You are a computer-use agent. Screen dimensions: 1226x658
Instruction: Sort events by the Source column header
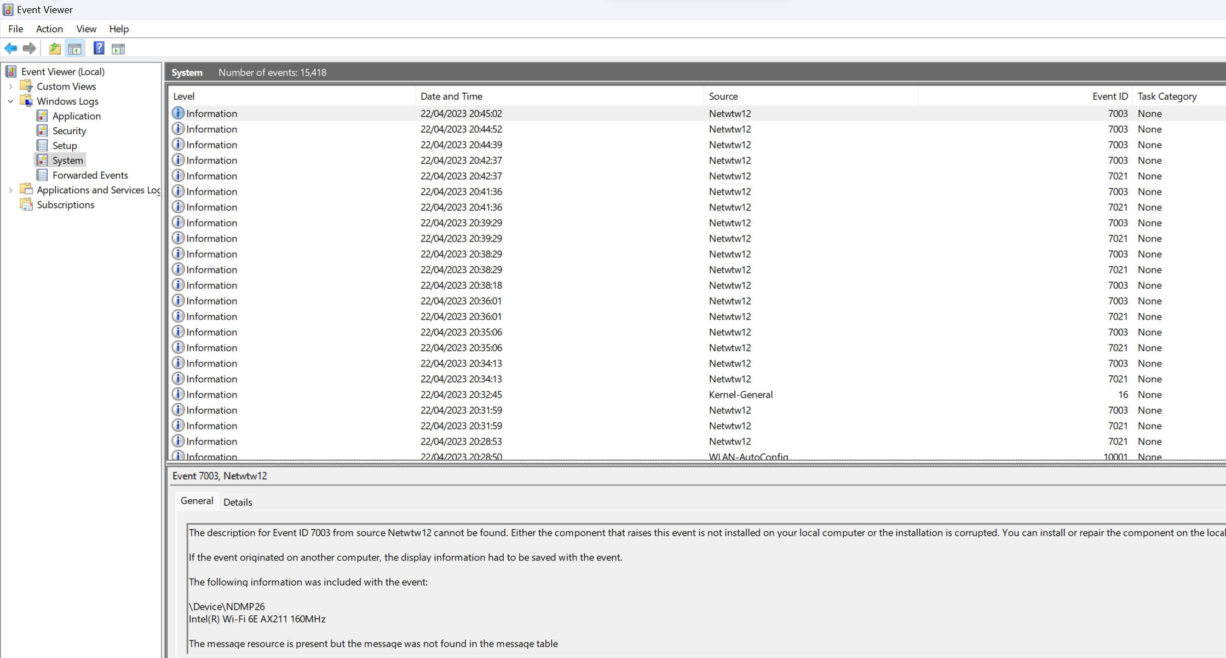coord(723,96)
